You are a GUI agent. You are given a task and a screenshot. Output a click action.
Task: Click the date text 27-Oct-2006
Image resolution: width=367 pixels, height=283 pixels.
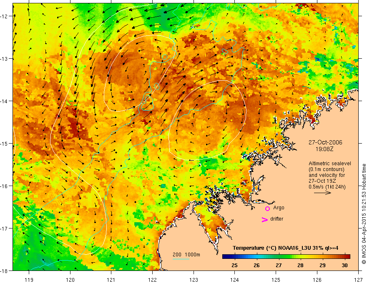click(x=325, y=142)
